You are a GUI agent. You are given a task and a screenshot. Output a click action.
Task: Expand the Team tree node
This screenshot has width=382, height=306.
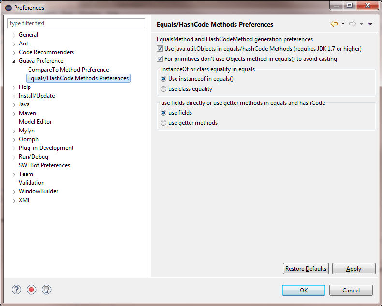click(14, 175)
